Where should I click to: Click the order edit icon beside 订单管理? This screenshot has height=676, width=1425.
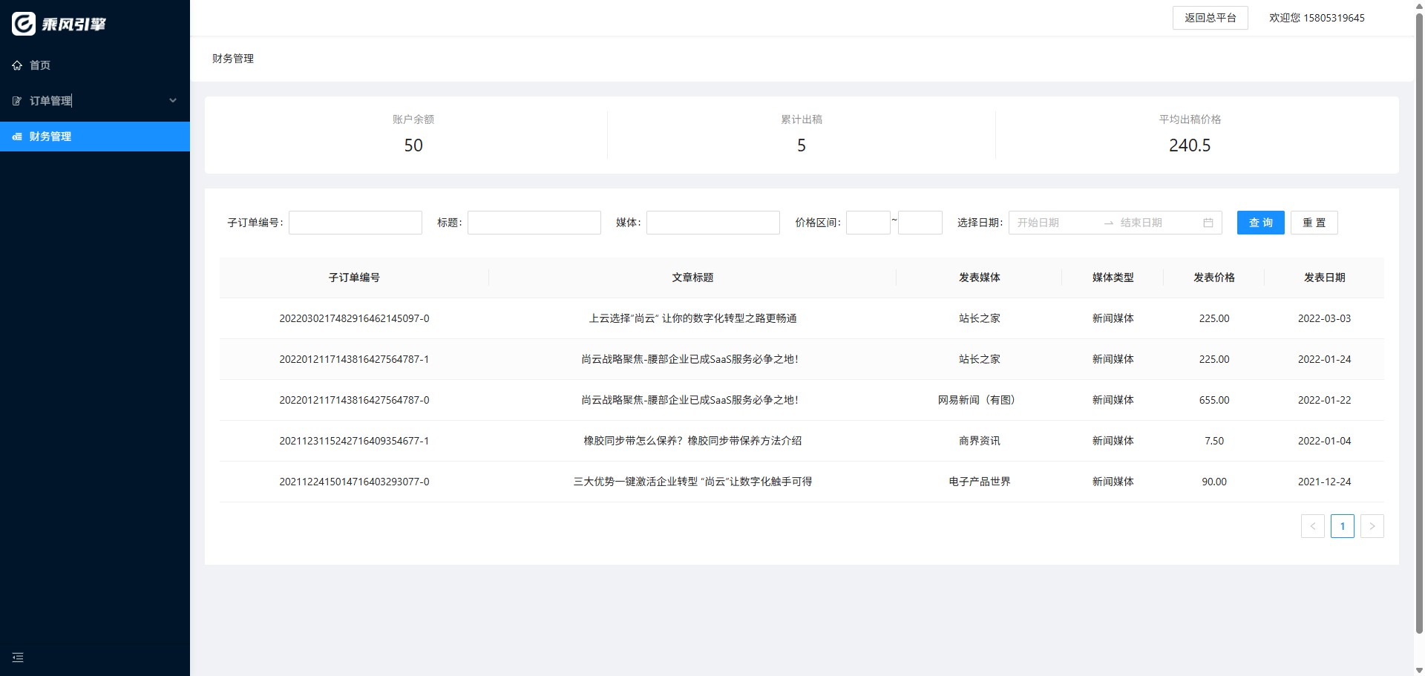[17, 101]
